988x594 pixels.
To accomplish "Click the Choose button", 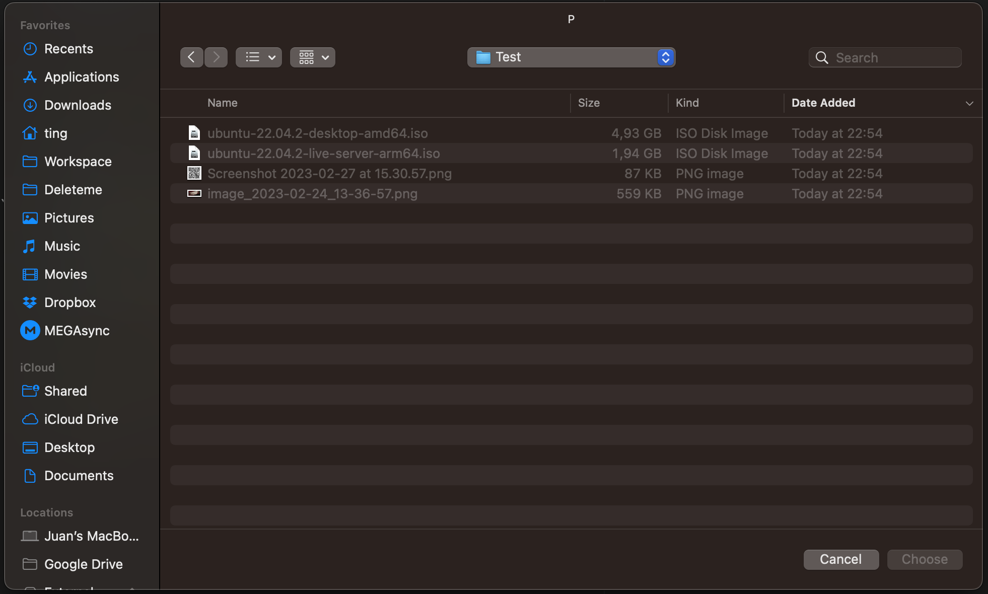I will (x=925, y=559).
